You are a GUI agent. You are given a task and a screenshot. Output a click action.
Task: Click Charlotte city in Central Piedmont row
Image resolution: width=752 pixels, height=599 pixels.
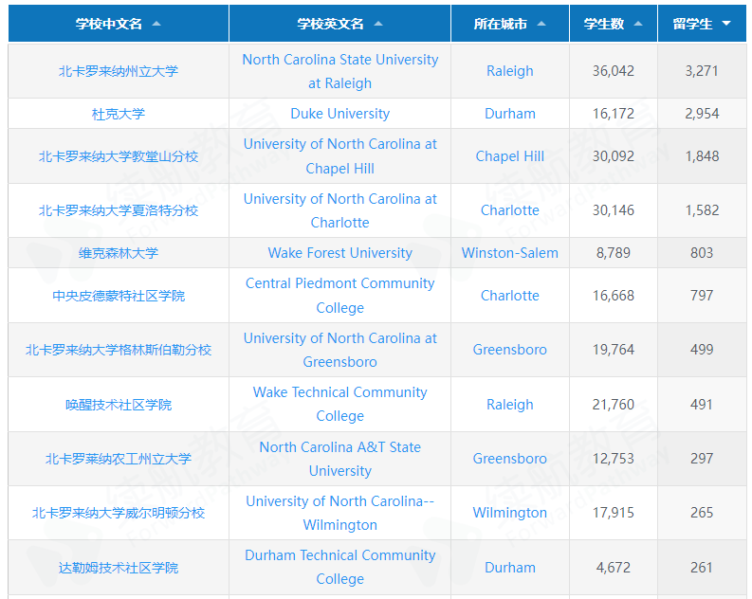coord(510,296)
